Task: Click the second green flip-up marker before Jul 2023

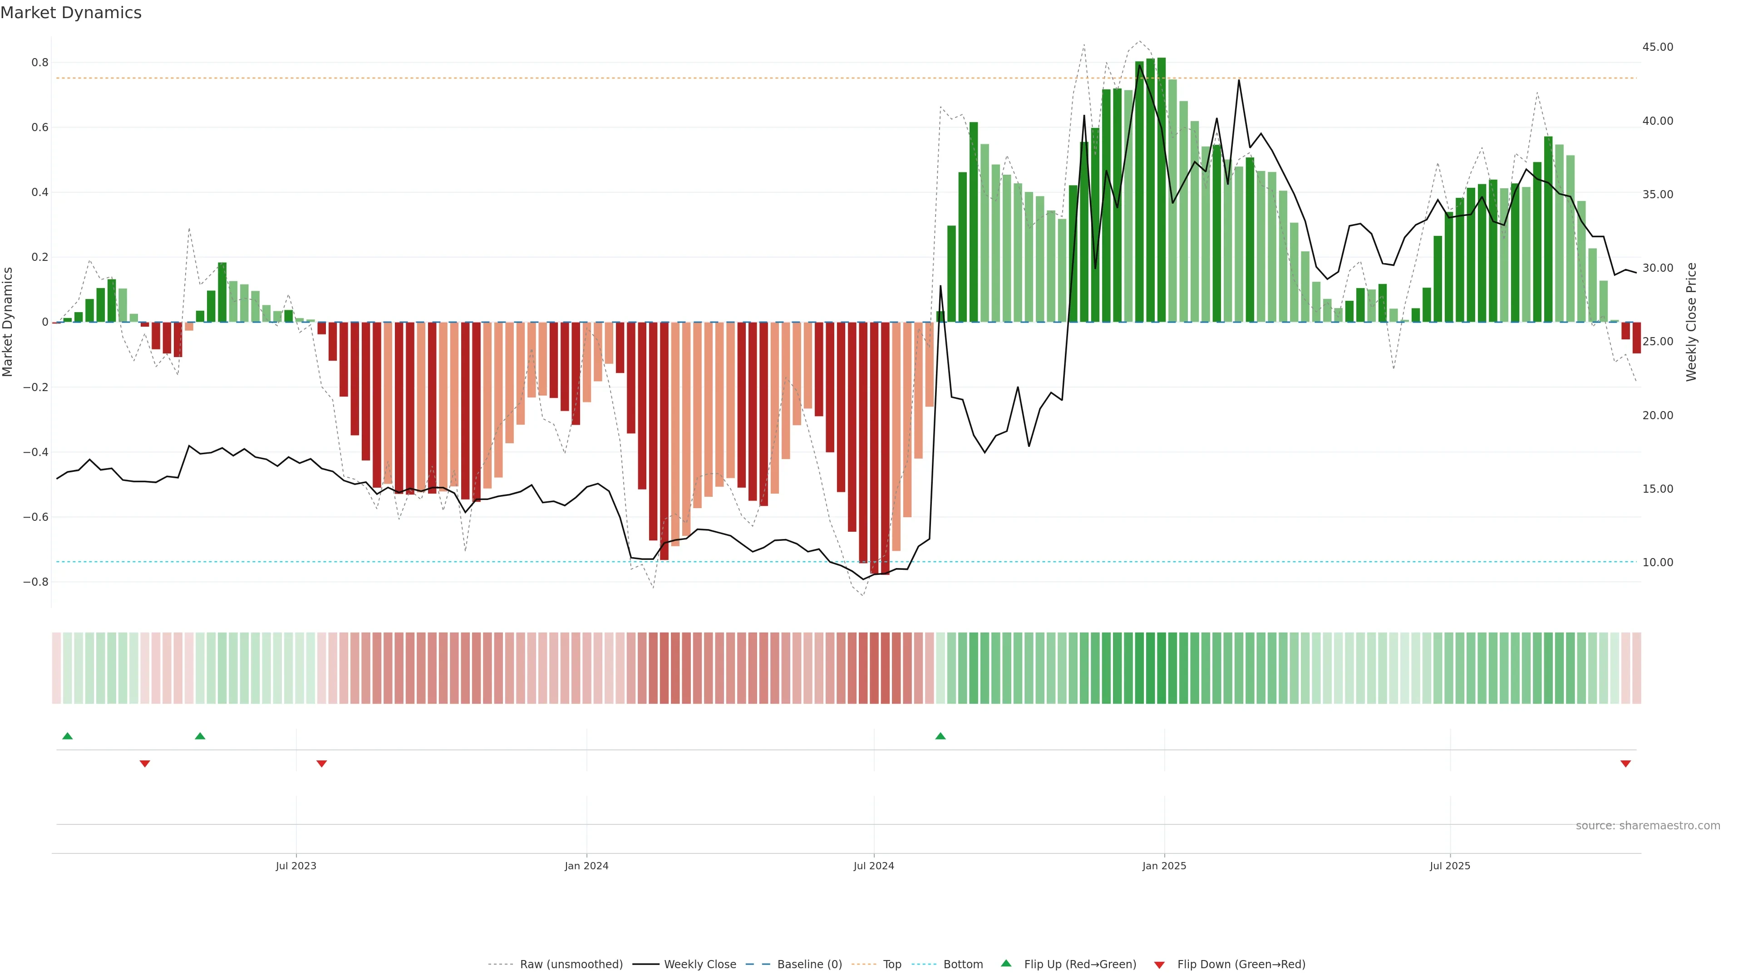Action: (x=200, y=736)
